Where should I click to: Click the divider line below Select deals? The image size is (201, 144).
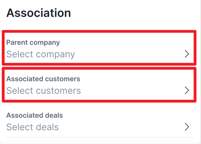(100, 137)
